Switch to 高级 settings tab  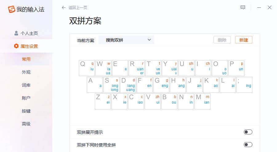26,124
